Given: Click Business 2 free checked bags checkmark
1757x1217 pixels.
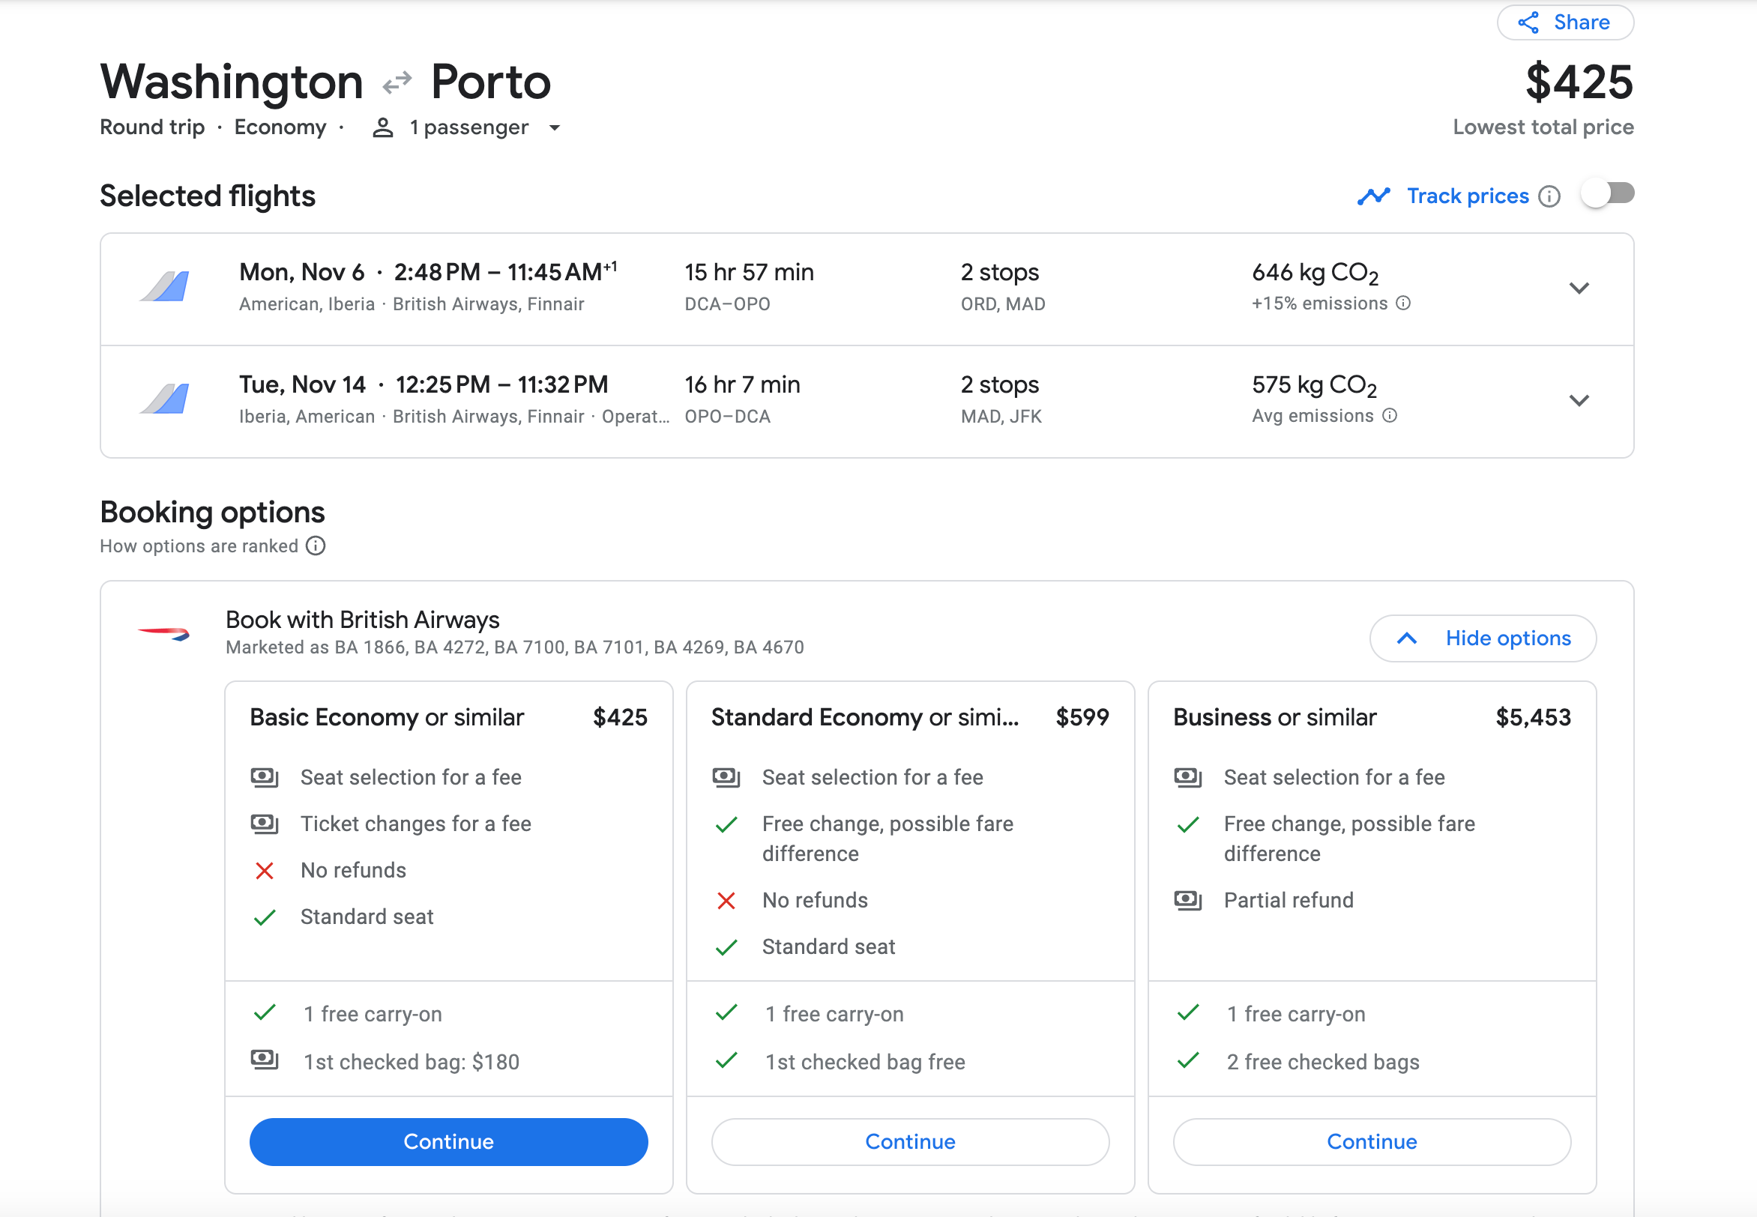Looking at the screenshot, I should [x=1188, y=1060].
